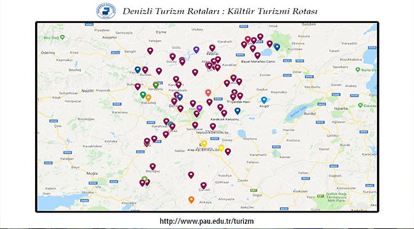Select the Karamanlı label
The image size is (414, 229).
(258, 155)
